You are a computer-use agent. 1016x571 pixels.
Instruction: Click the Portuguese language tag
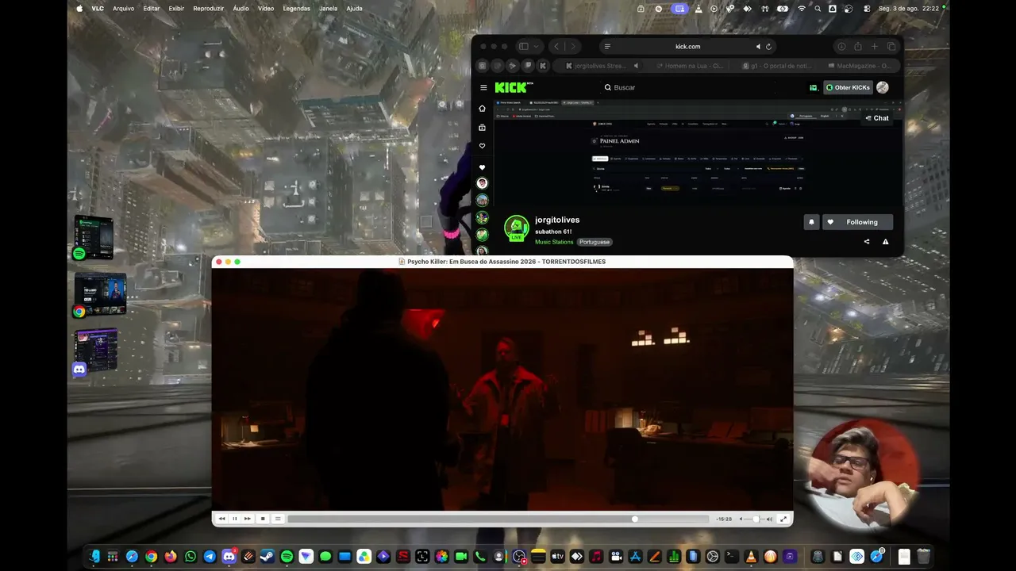[x=595, y=242]
